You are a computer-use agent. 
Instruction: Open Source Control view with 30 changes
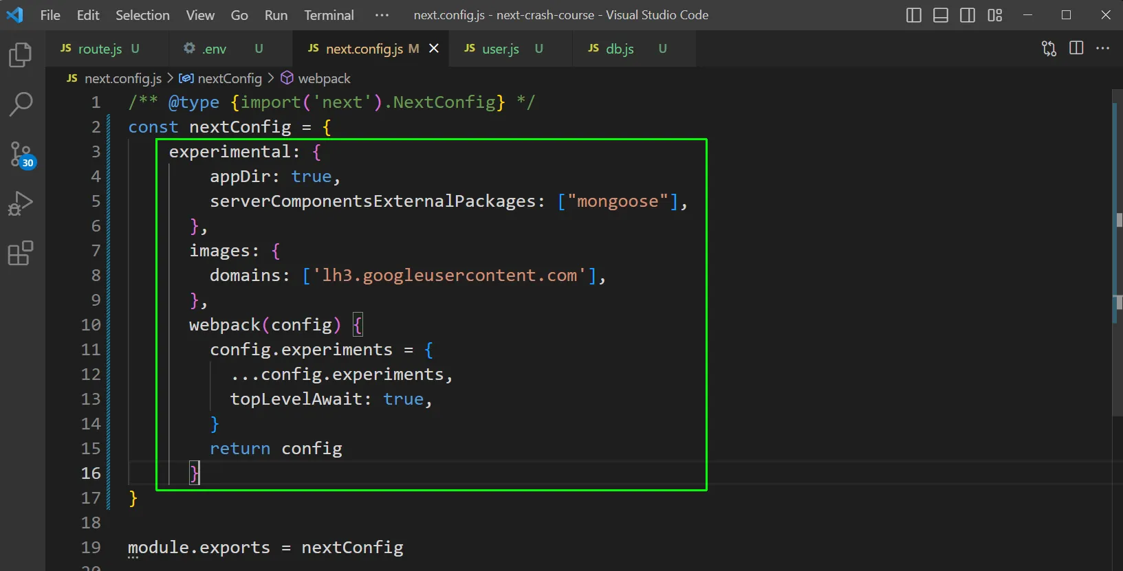coord(21,155)
